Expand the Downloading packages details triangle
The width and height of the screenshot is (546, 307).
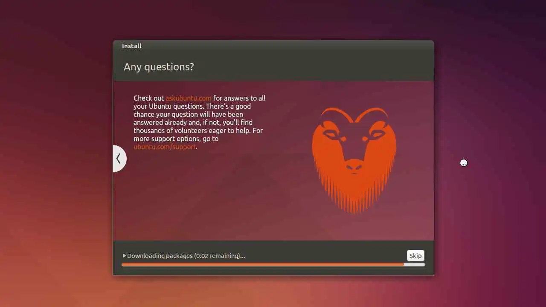[x=124, y=256]
